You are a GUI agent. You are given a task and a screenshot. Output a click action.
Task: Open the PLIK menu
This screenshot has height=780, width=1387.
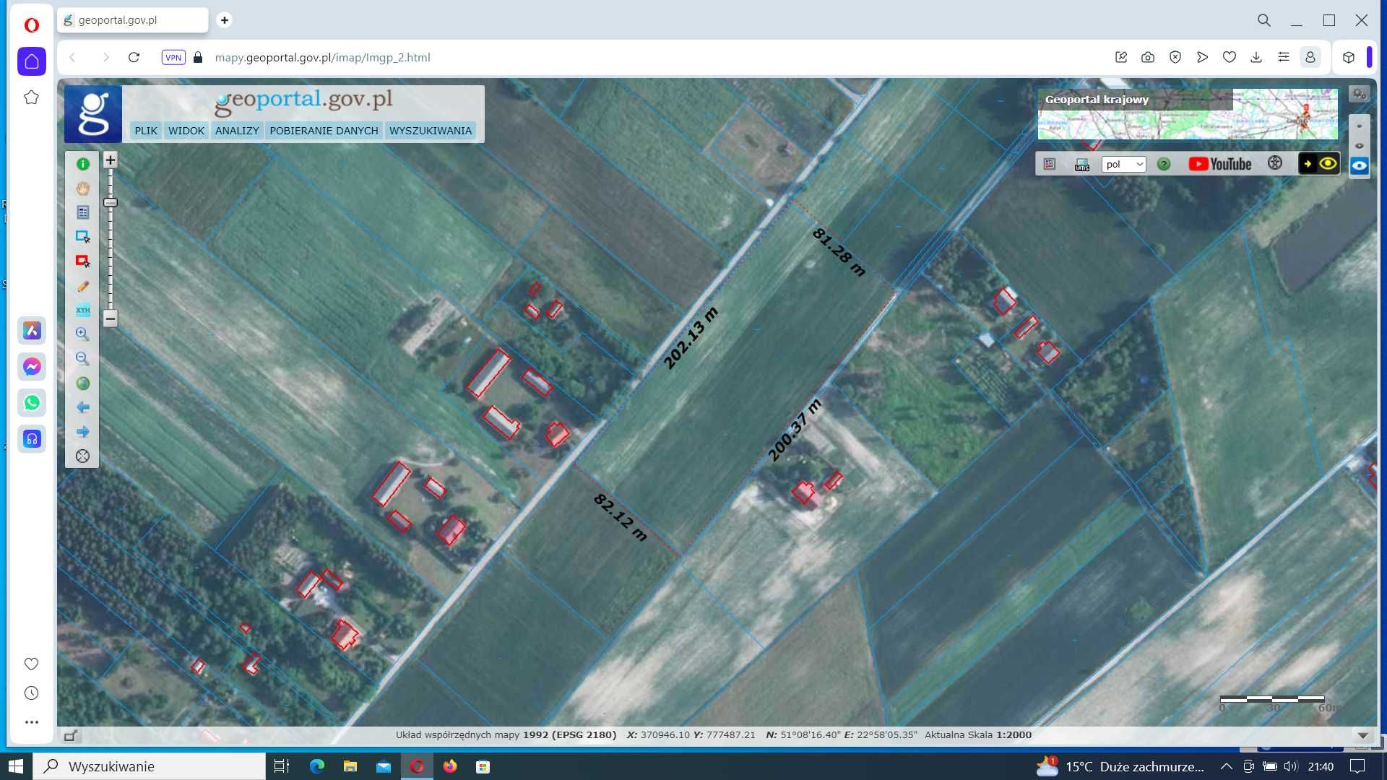pyautogui.click(x=146, y=131)
